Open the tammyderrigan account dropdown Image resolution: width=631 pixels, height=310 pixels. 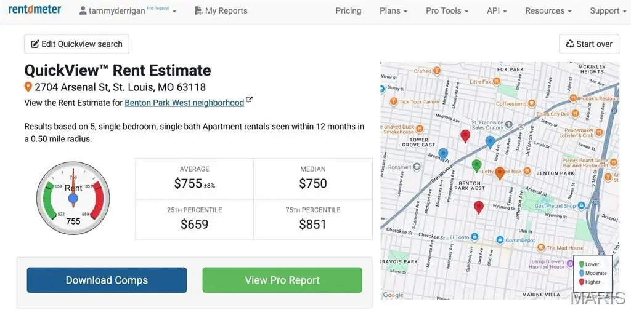(128, 11)
